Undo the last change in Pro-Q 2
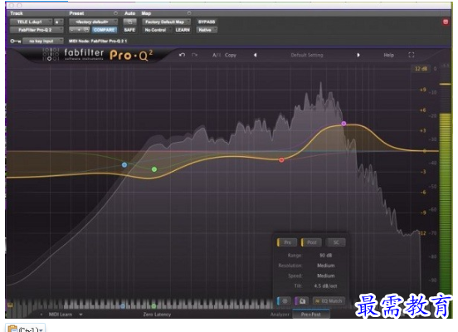The image size is (458, 332). pyautogui.click(x=182, y=55)
